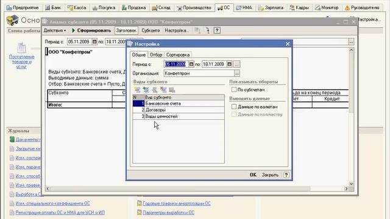
Task: Click the Поступление товаров и услуг document icon
Action: [x=21, y=47]
